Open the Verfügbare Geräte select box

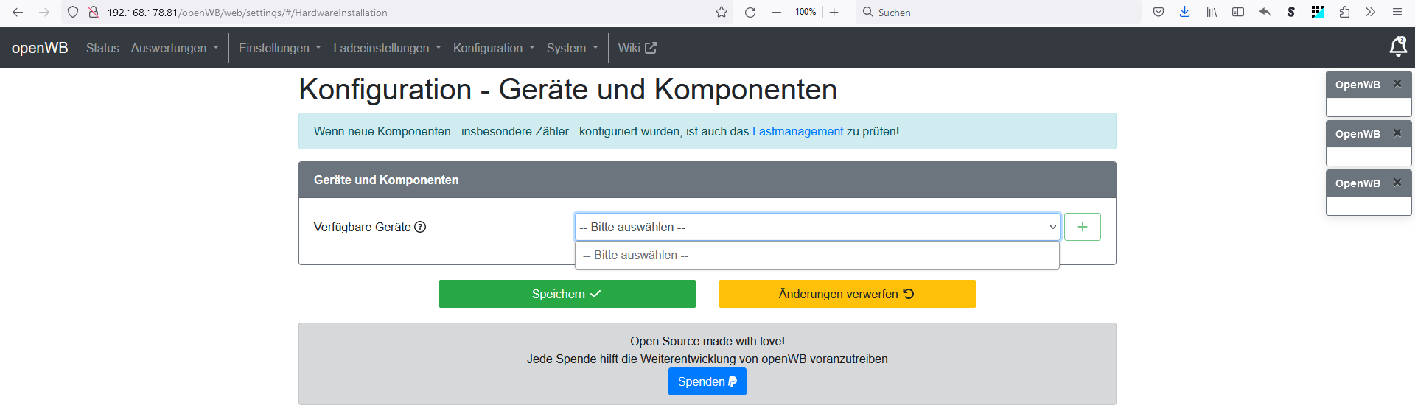[817, 227]
